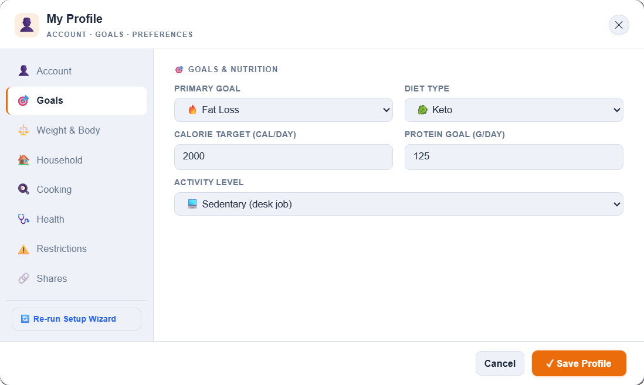Open the Cooking preferences tab
644x385 pixels.
pos(54,189)
